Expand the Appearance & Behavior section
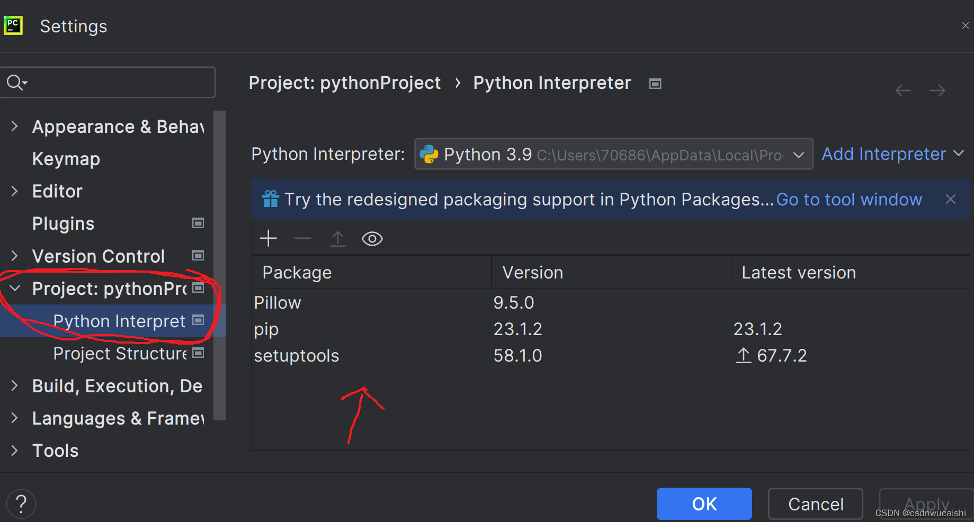974x522 pixels. [x=15, y=127]
